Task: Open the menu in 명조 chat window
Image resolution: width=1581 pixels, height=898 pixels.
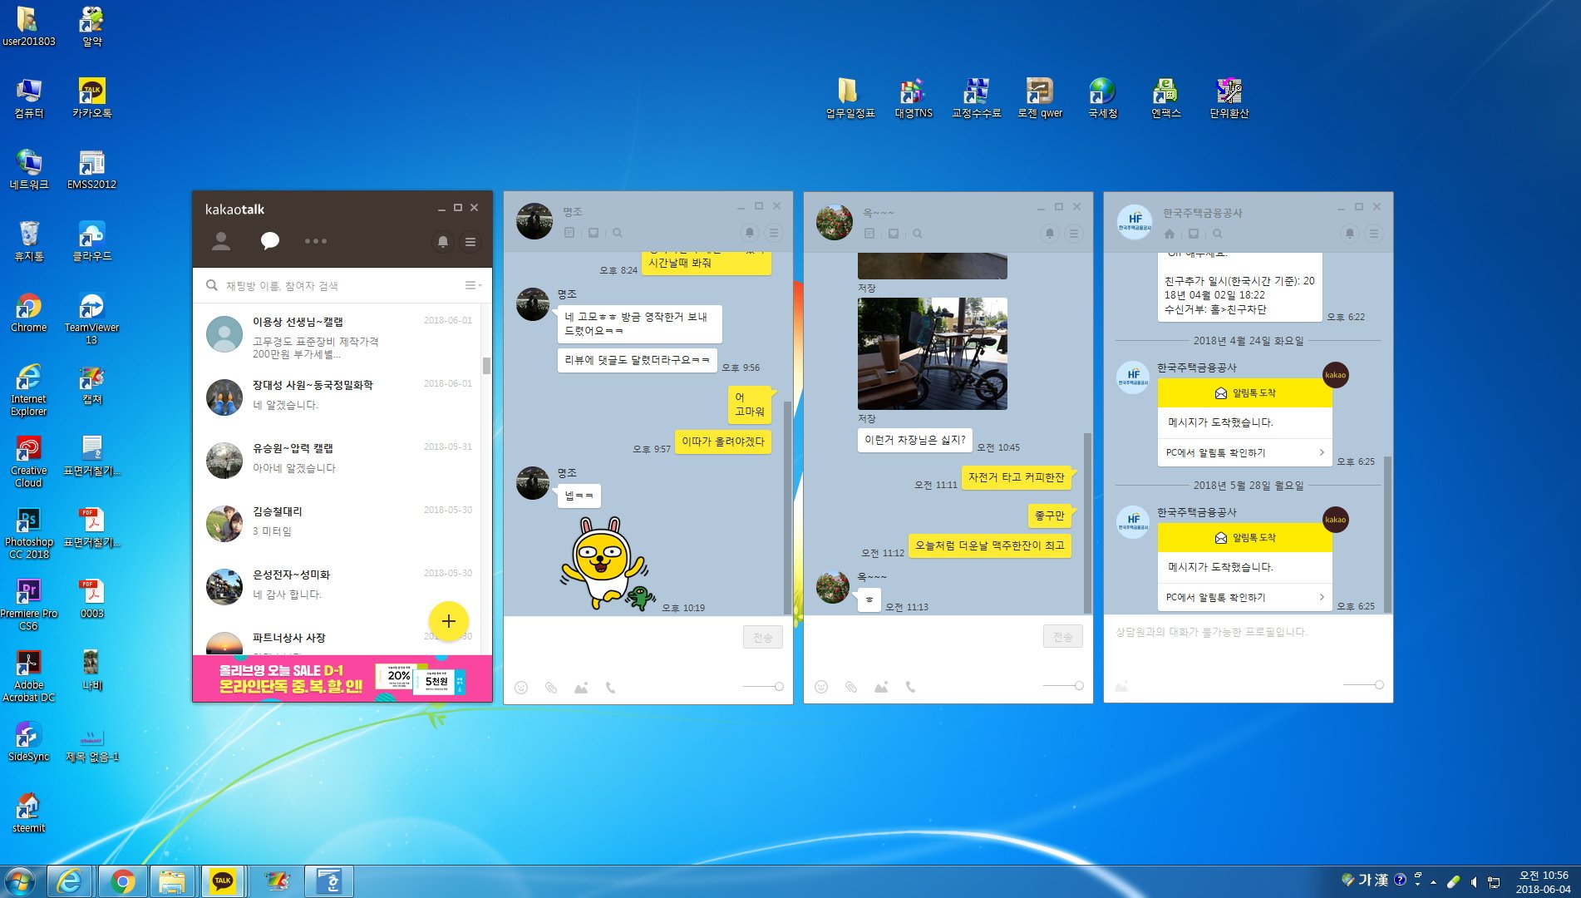Action: [x=774, y=233]
